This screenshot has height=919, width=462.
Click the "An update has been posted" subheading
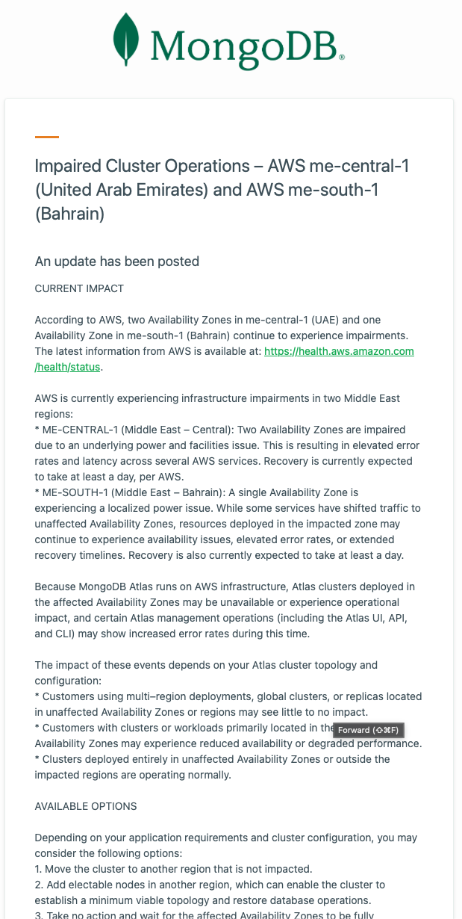(117, 262)
